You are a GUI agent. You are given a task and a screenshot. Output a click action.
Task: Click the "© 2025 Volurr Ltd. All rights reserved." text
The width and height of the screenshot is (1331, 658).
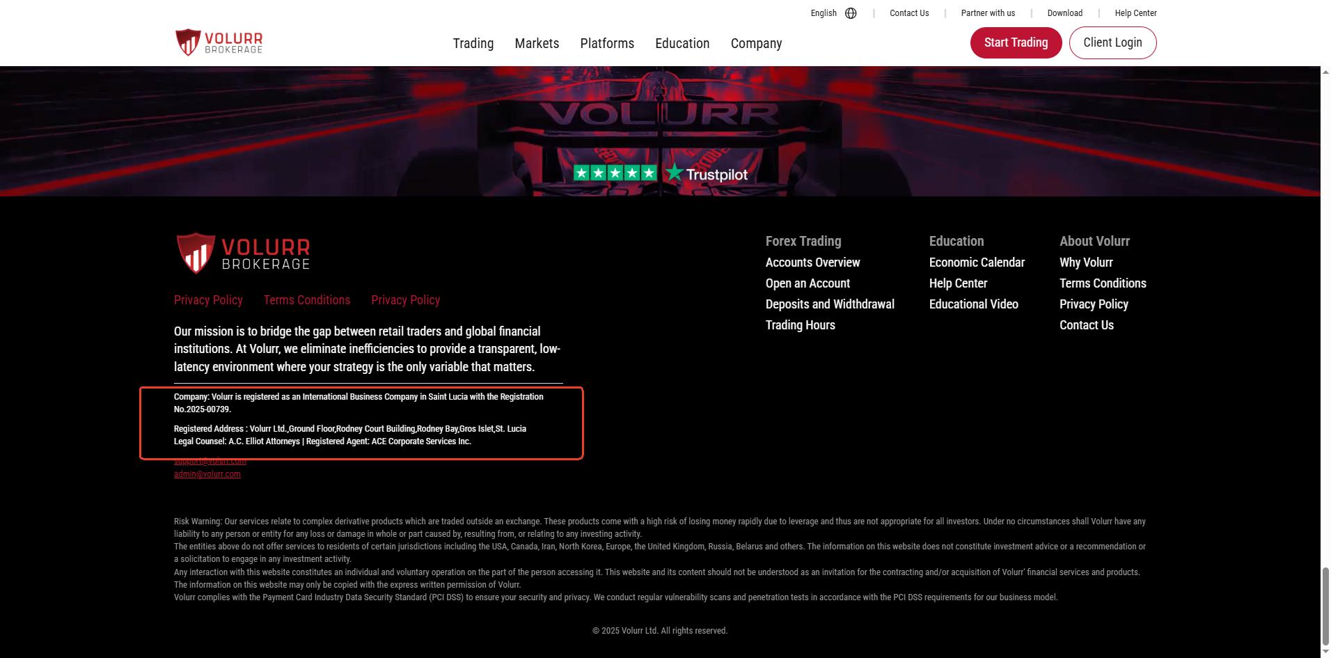click(660, 631)
